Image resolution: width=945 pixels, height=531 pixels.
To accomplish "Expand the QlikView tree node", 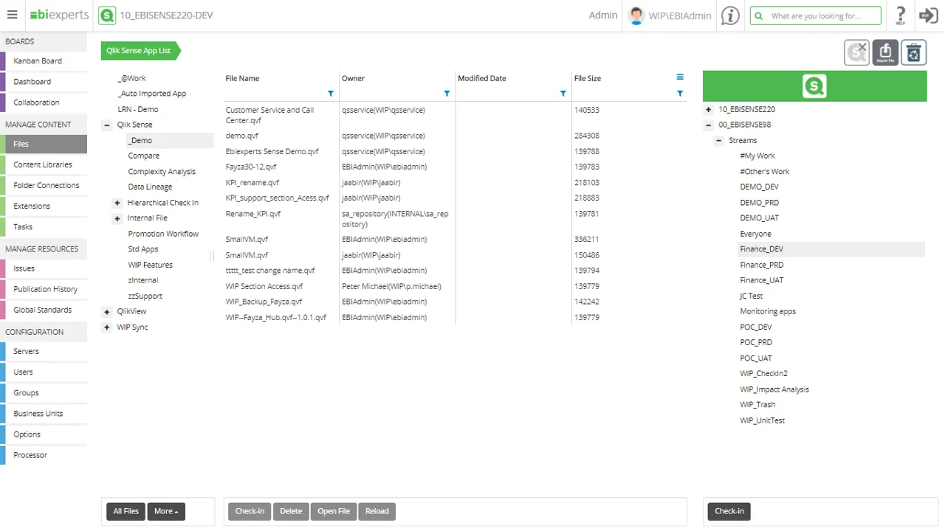I will pos(107,312).
